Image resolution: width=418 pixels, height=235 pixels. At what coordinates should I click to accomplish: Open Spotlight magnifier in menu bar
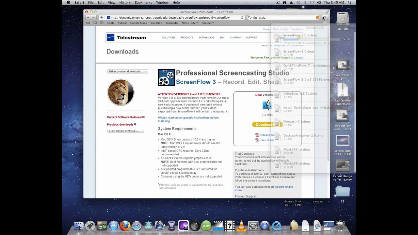pos(350,2)
